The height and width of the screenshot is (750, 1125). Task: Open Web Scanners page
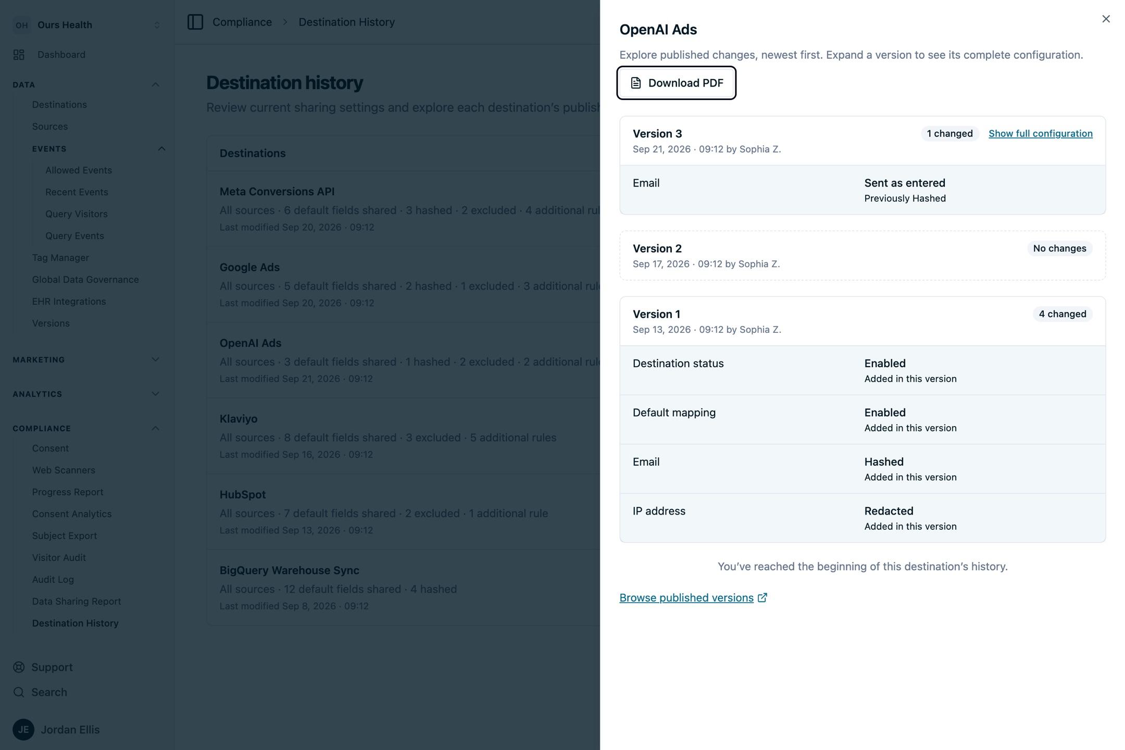coord(64,470)
